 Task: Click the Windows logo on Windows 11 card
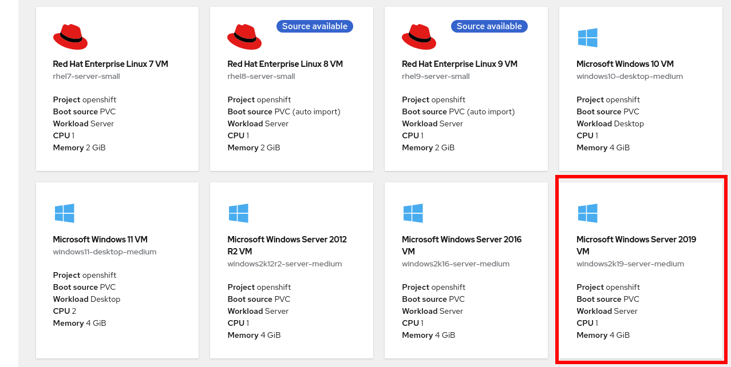click(x=64, y=213)
